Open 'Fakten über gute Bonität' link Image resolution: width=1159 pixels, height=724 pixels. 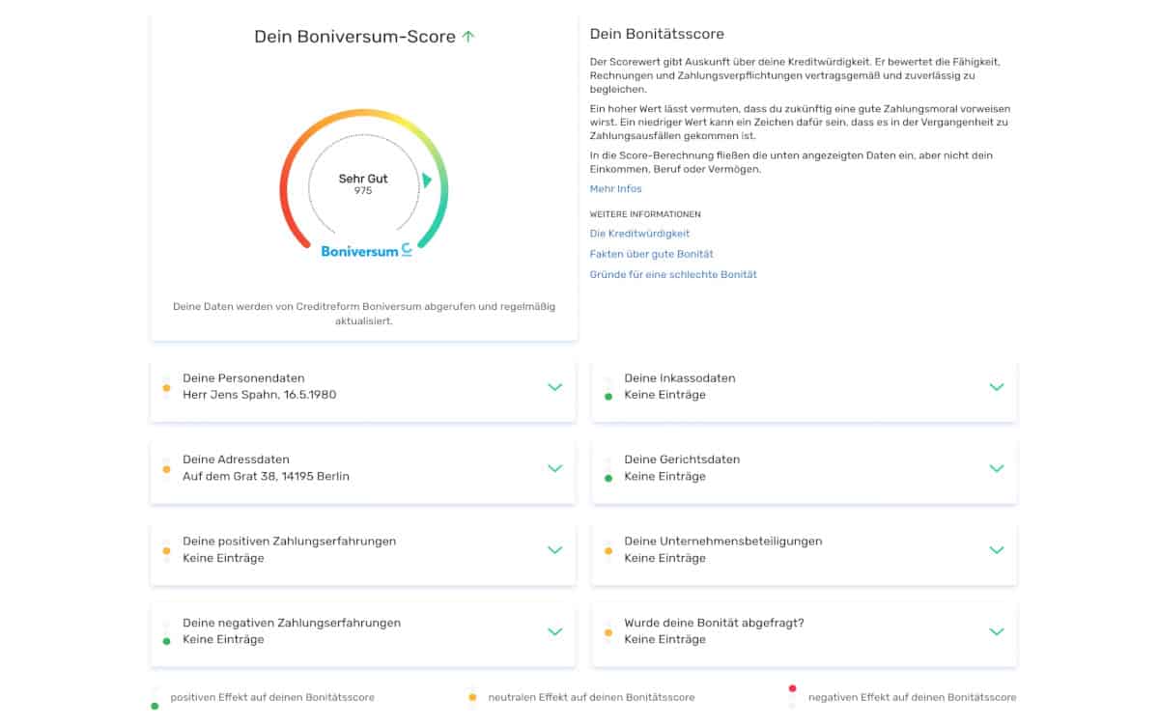[x=652, y=254]
